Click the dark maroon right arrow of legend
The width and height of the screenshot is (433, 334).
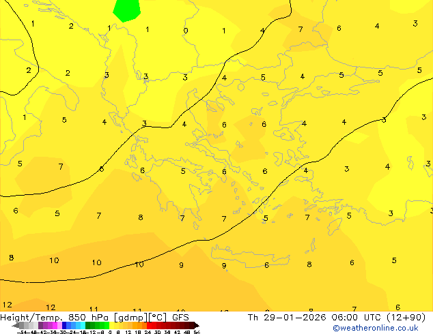(196, 326)
